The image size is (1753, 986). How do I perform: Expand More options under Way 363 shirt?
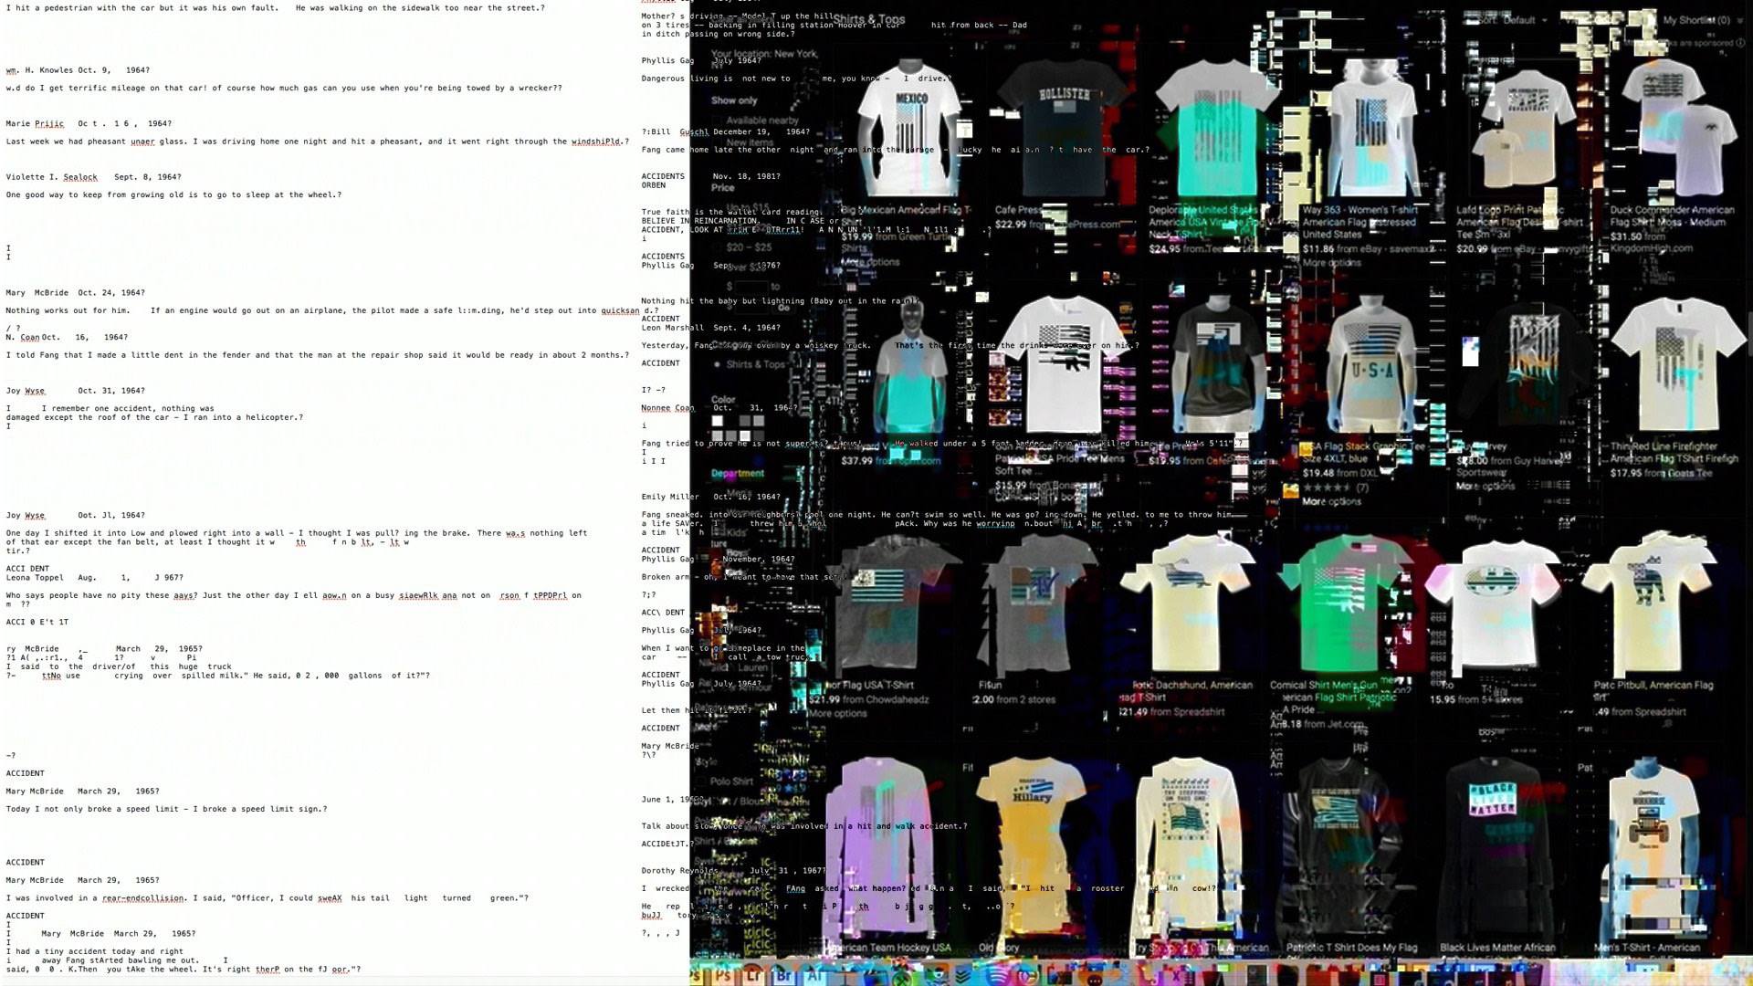pos(1331,263)
